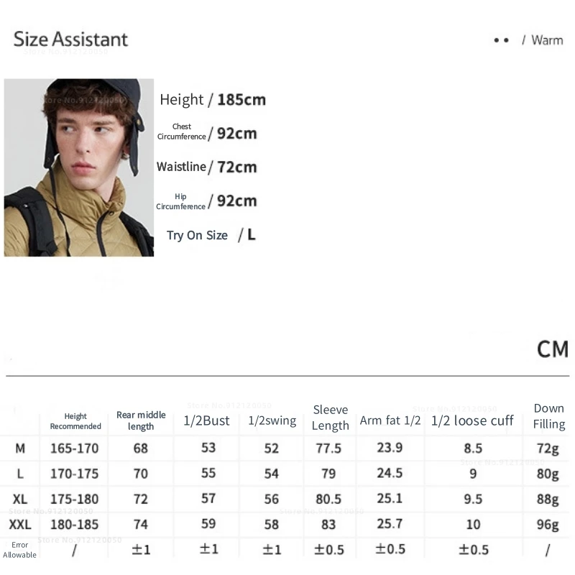The width and height of the screenshot is (575, 575).
Task: Click the CM unit label
Action: coord(553,349)
